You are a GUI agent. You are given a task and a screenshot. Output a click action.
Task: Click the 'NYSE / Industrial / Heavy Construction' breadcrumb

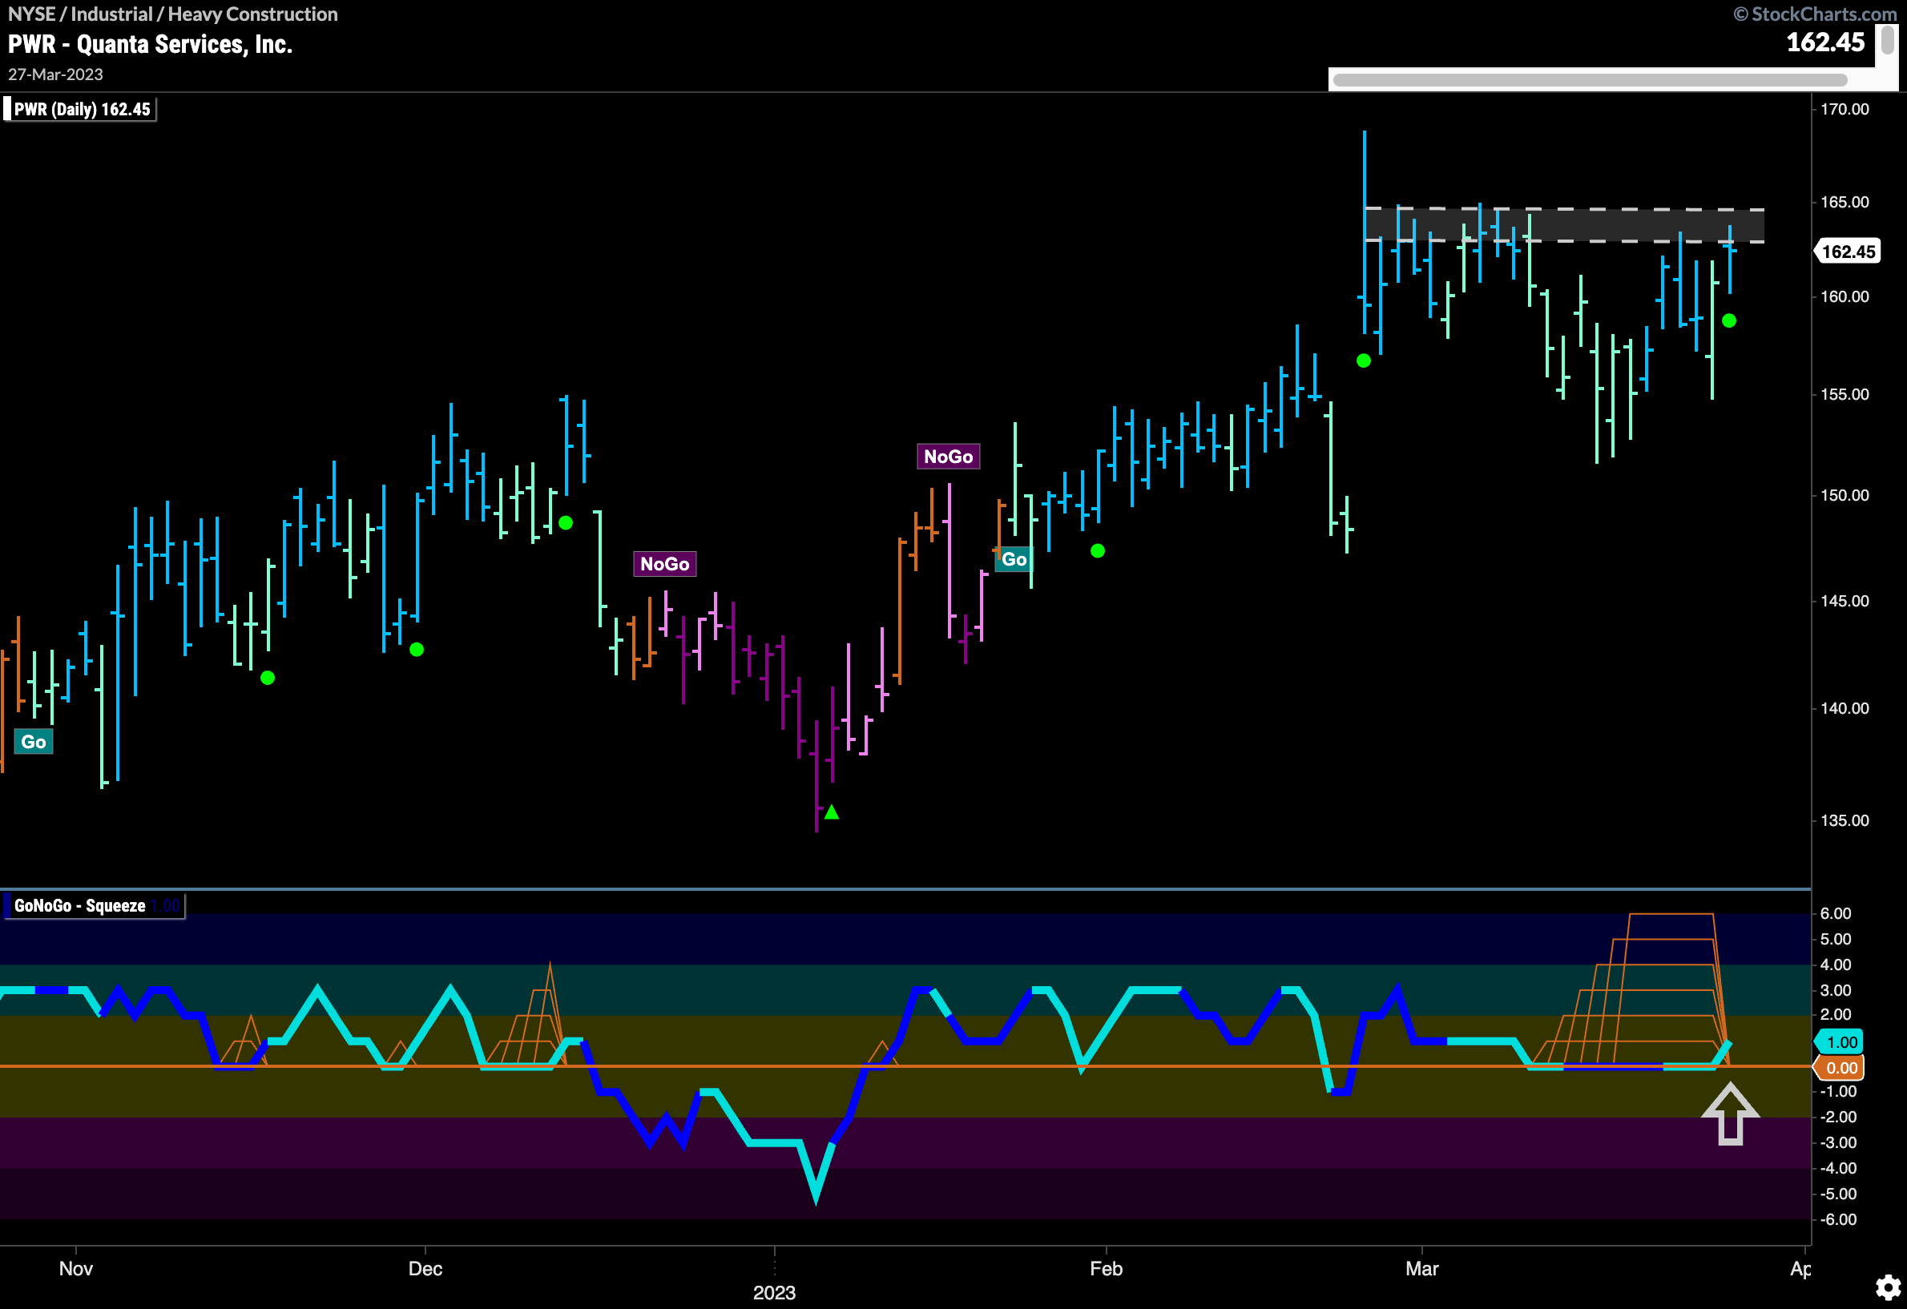pyautogui.click(x=172, y=14)
